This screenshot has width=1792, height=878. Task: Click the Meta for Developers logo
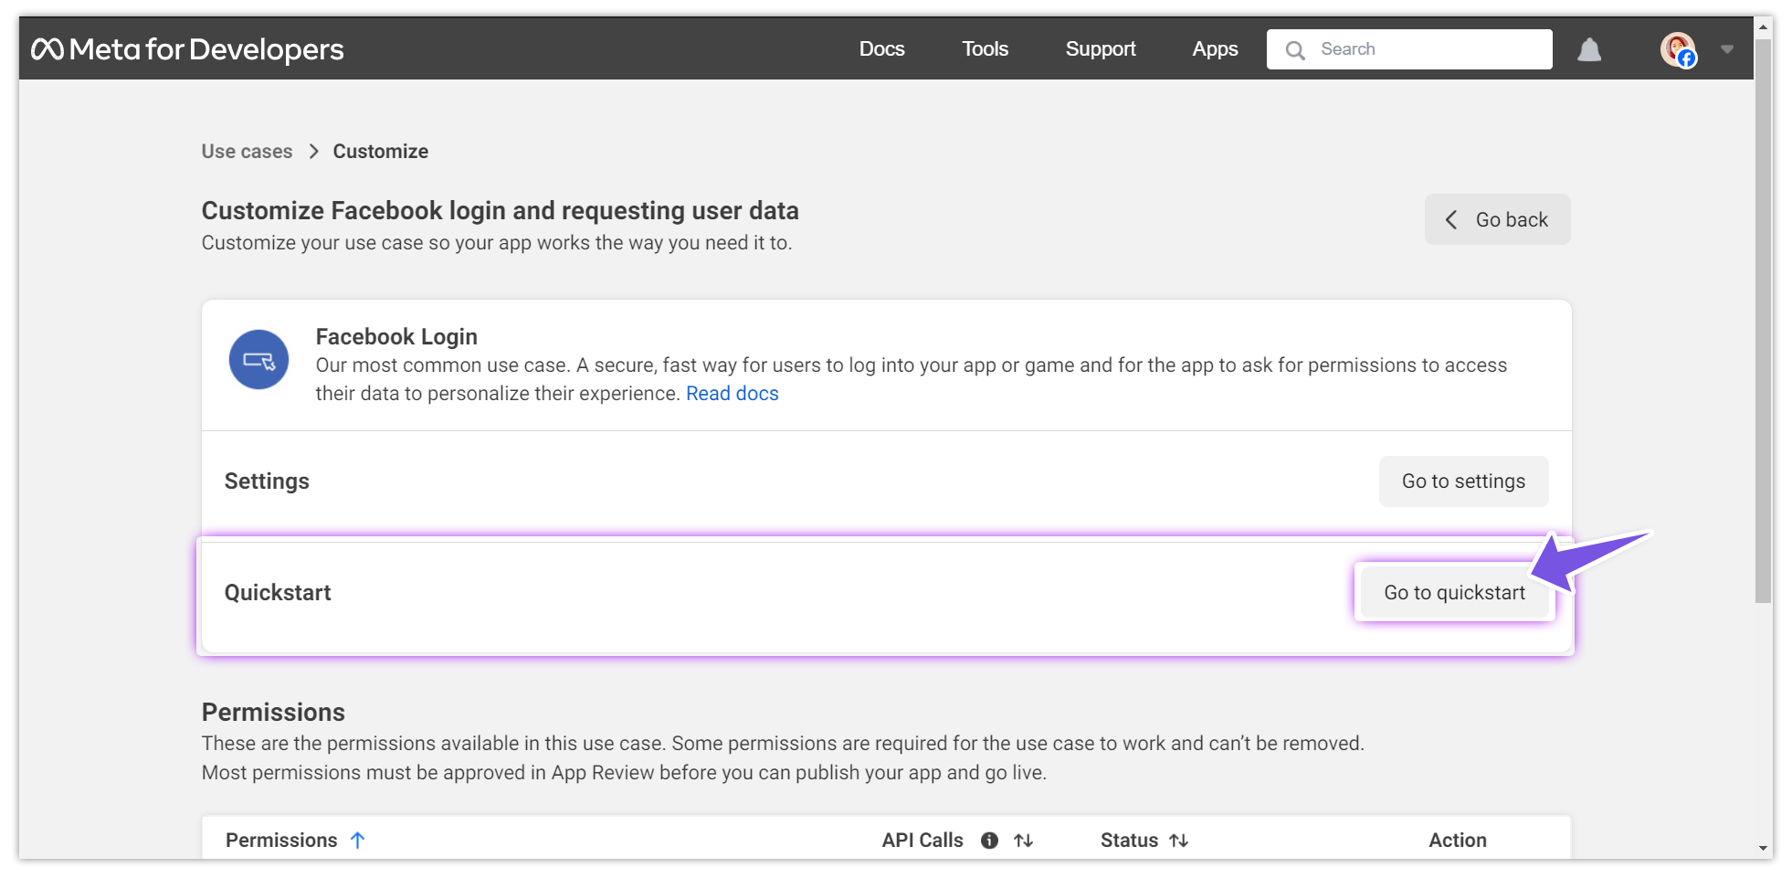[187, 49]
